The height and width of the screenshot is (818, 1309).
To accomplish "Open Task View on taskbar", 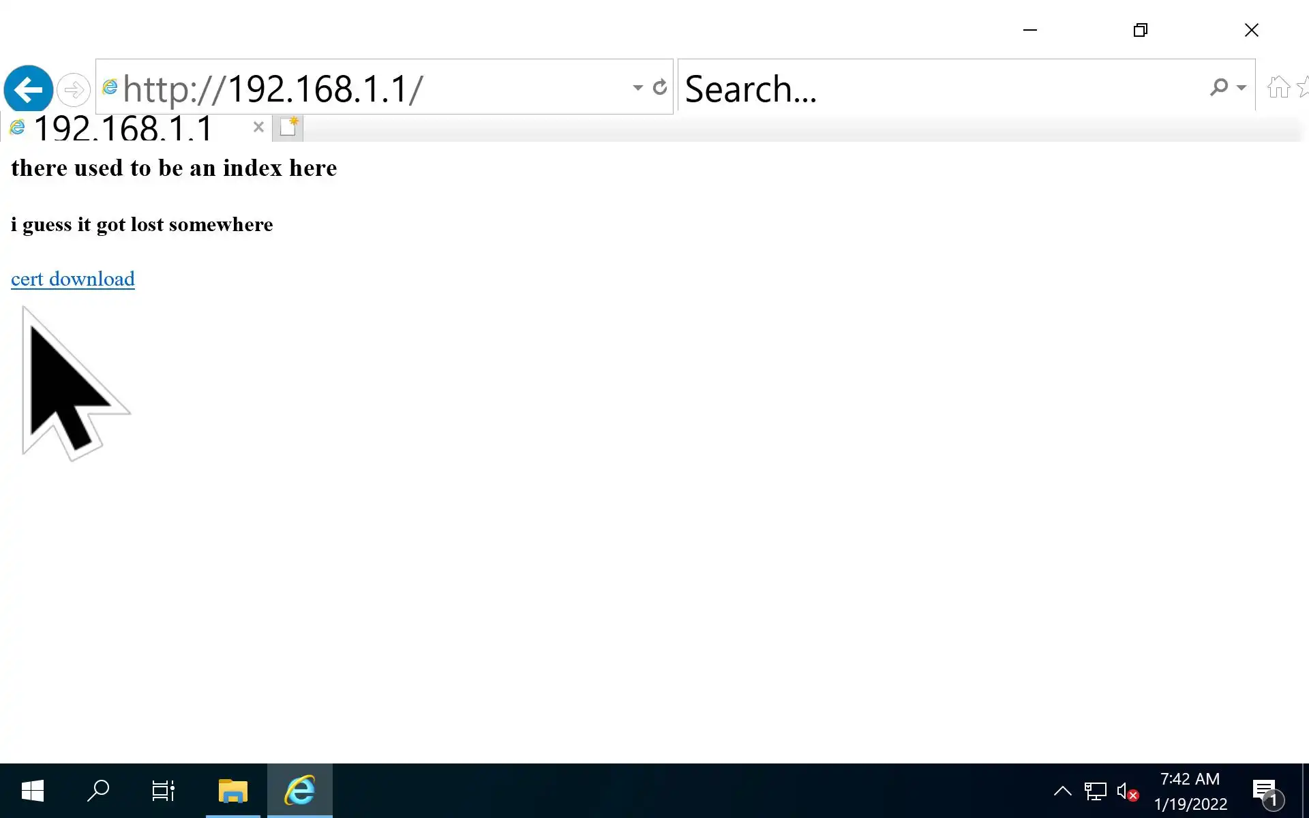I will pos(163,791).
